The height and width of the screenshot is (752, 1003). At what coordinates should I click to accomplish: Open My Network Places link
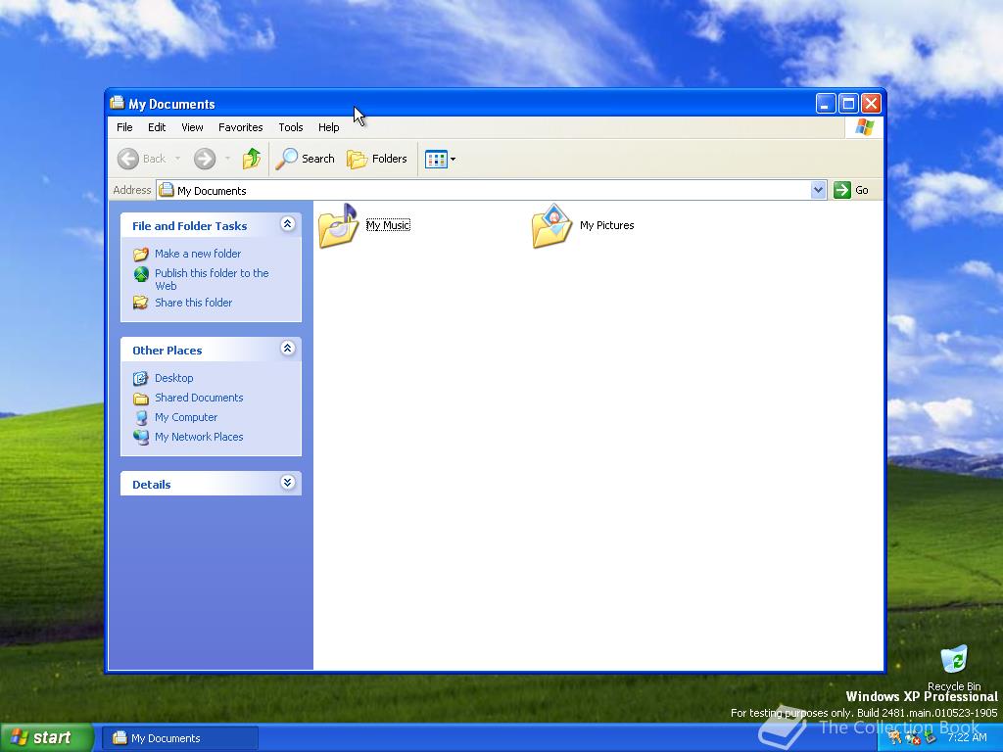click(x=199, y=437)
